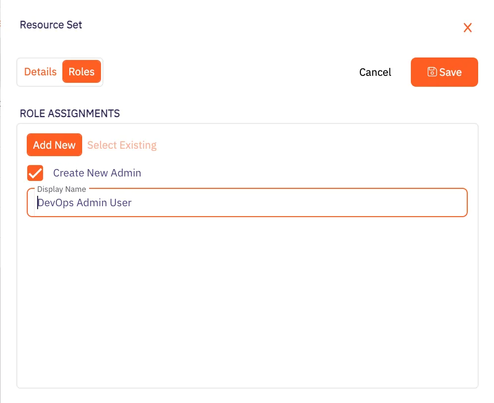Click the ROLE ASSIGNMENTS section heading
The height and width of the screenshot is (403, 494).
(69, 114)
